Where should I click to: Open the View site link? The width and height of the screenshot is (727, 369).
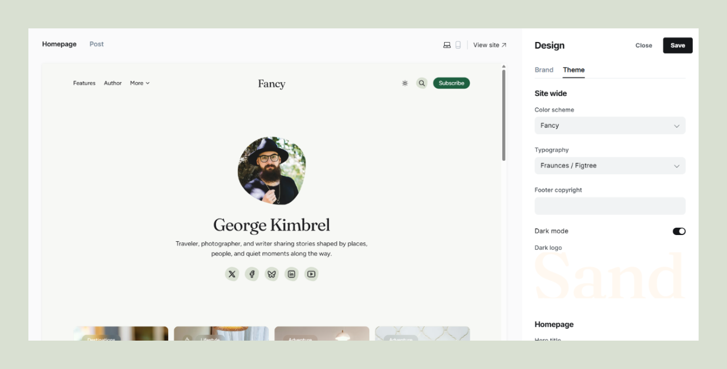point(490,45)
